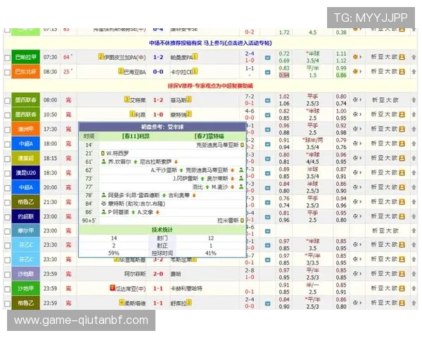Screen dimensions: 422x338
Task: Click the orange person icon in the 沙地甲 23:59 row
Action: 402,289
